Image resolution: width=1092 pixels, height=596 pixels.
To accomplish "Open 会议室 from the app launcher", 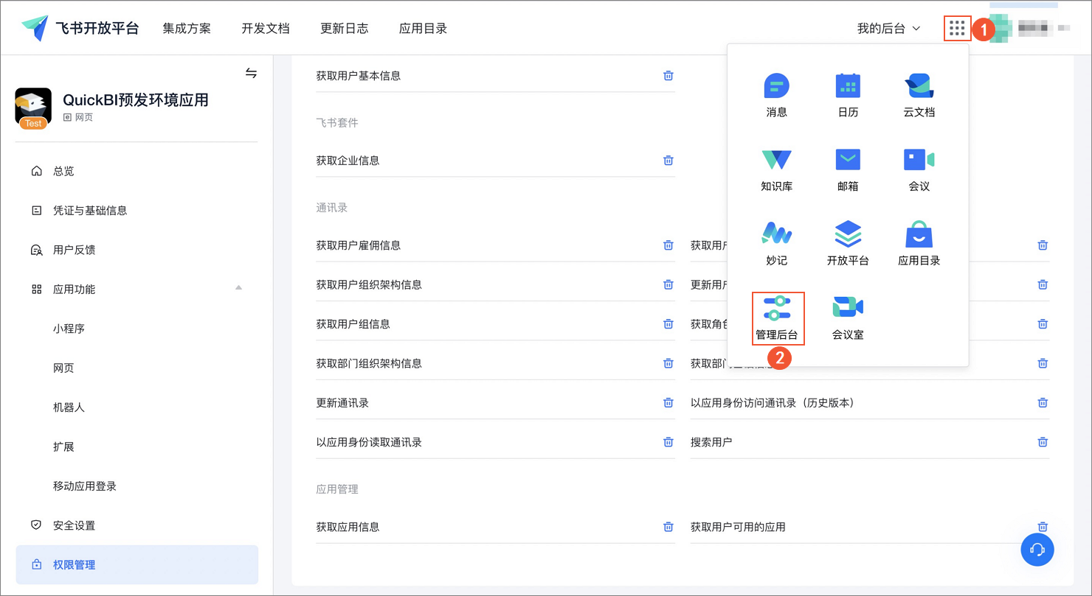I will coord(848,318).
